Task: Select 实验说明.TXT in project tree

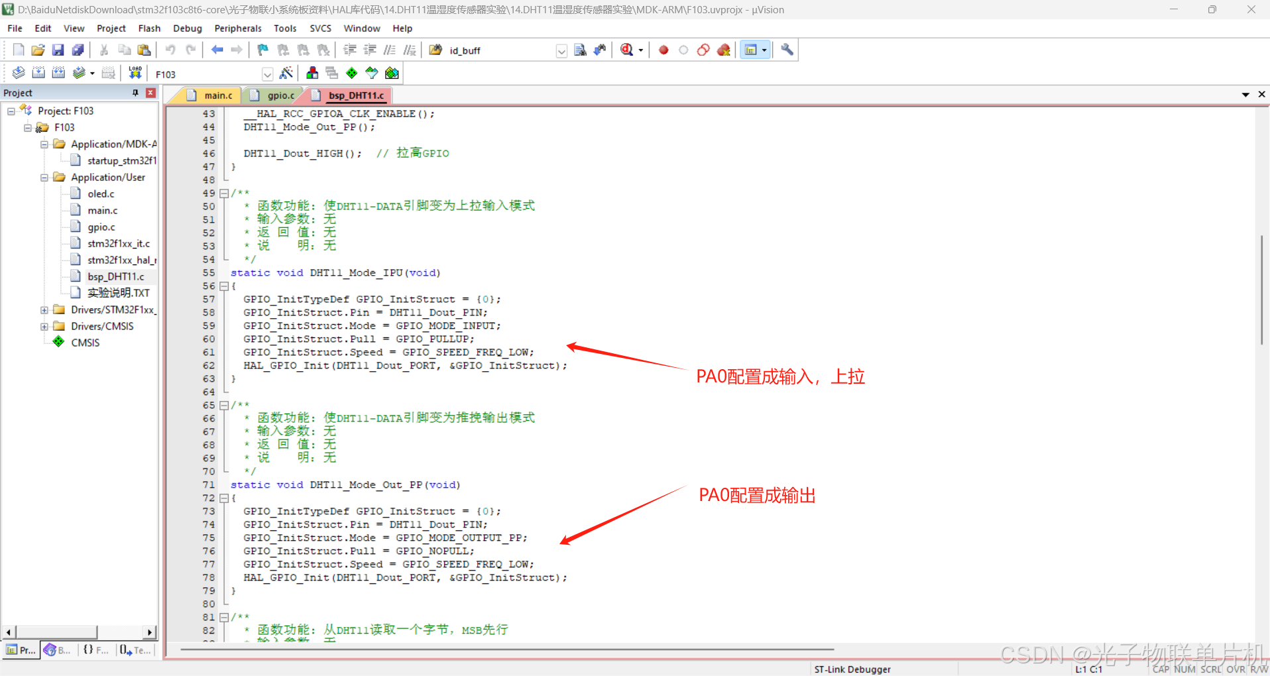Action: 119,293
